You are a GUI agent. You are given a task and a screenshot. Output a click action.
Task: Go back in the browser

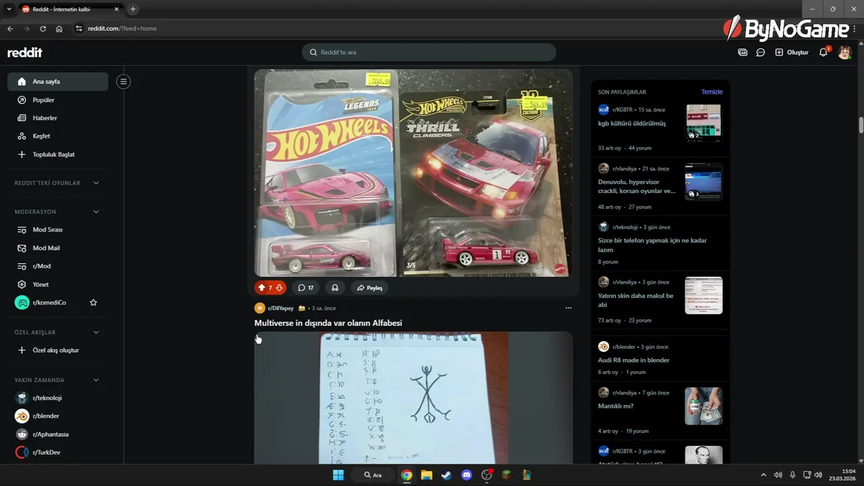coord(10,28)
